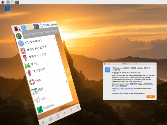Image resolution: width=167 pixels, height=125 pixels.
Task: Click the 'Protected by UK patent' line
Action: click(x=132, y=85)
